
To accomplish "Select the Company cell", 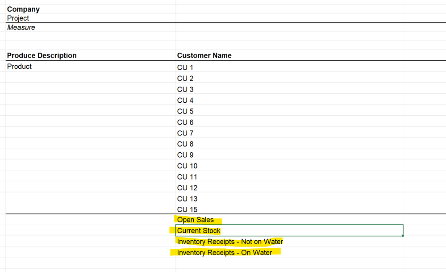I will point(91,9).
